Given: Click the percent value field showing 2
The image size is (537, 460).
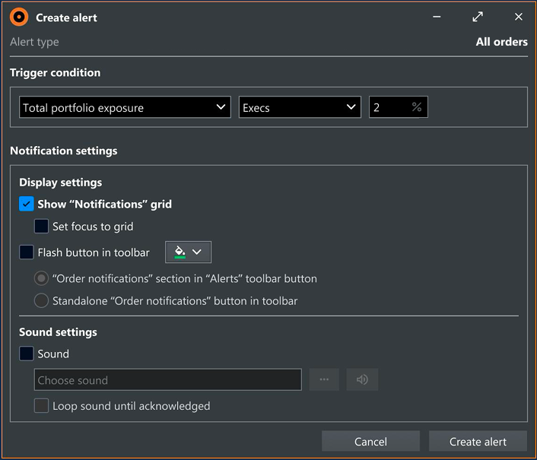Looking at the screenshot, I should 399,107.
